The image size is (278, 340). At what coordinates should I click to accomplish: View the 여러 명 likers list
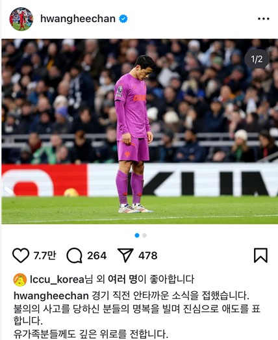[123, 280]
